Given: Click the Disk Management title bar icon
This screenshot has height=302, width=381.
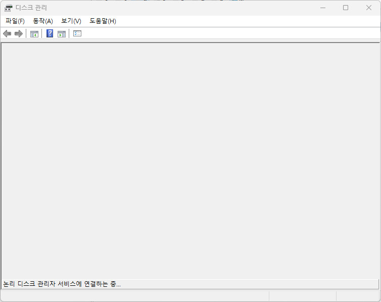Looking at the screenshot, I should click(8, 8).
